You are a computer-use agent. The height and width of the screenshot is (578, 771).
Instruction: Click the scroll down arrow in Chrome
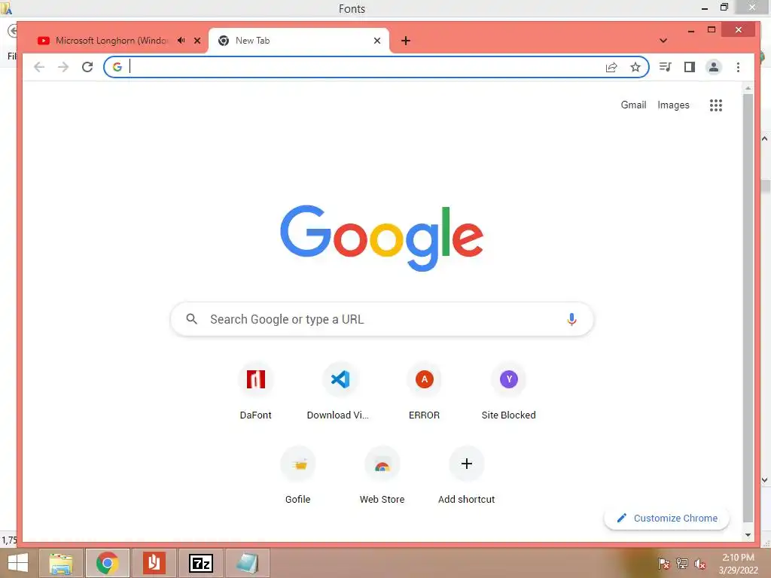pos(748,535)
